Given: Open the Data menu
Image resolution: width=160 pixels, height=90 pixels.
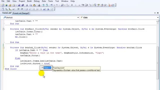Looking at the screenshot, I should pos(44,1).
